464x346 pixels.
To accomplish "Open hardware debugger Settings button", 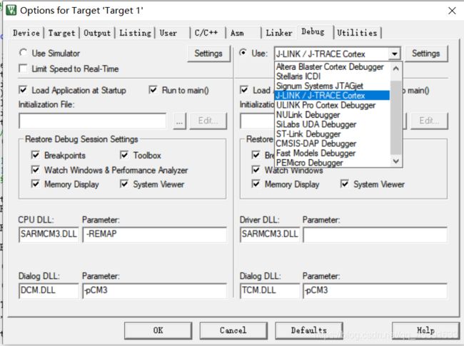I will pyautogui.click(x=426, y=54).
